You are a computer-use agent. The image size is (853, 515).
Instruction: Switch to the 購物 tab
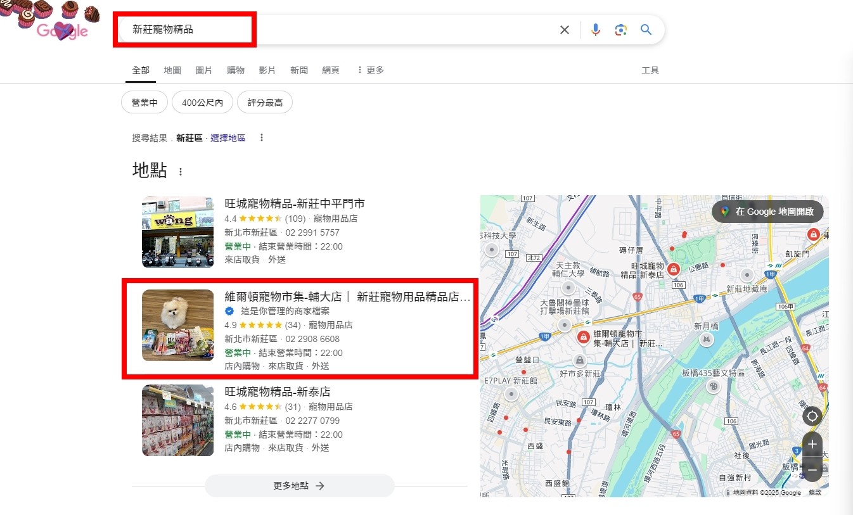(236, 70)
